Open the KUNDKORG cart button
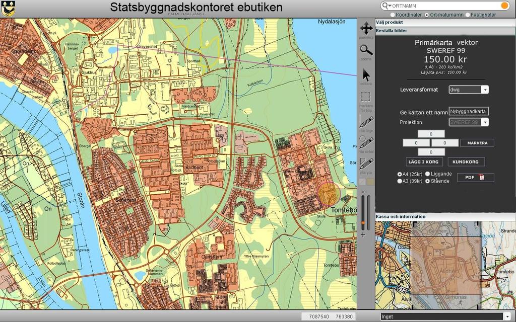The image size is (516, 322). [466, 162]
